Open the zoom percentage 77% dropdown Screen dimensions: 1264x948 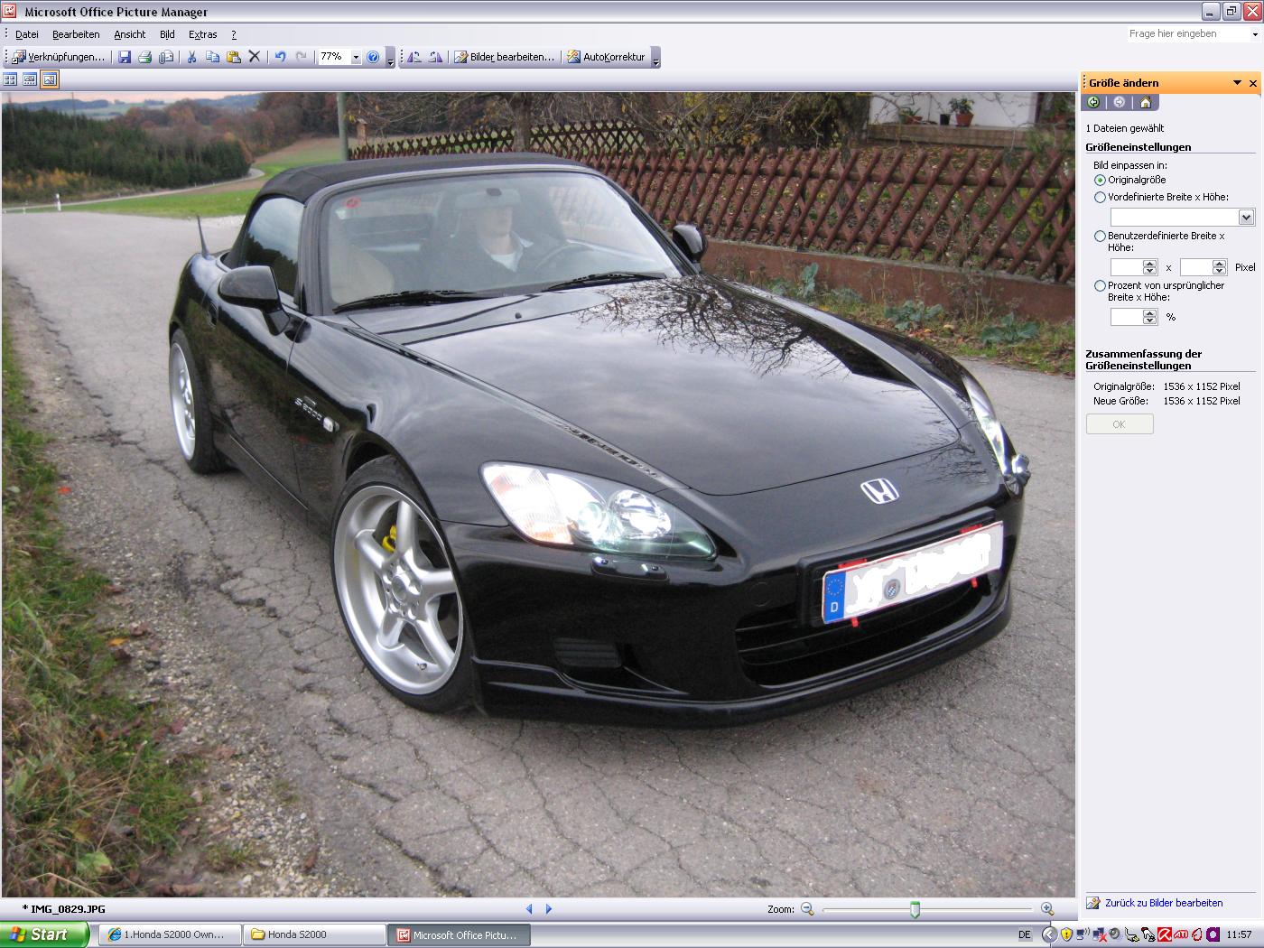tap(356, 57)
